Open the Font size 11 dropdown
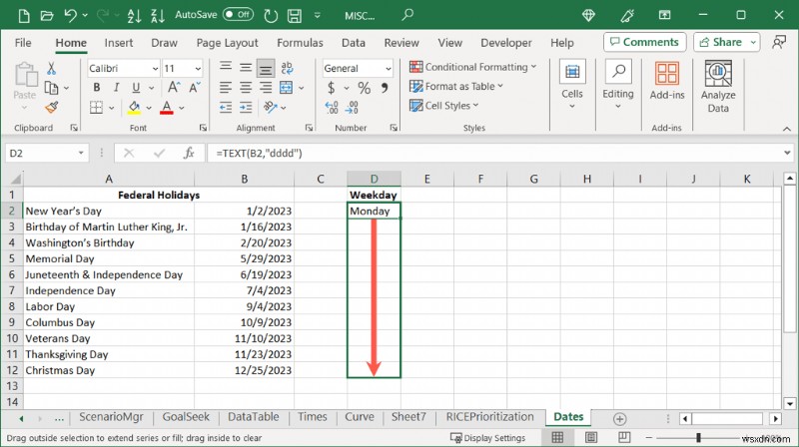The image size is (799, 447). [198, 68]
